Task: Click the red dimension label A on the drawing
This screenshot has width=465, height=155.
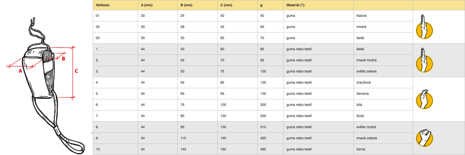Action: pyautogui.click(x=20, y=71)
